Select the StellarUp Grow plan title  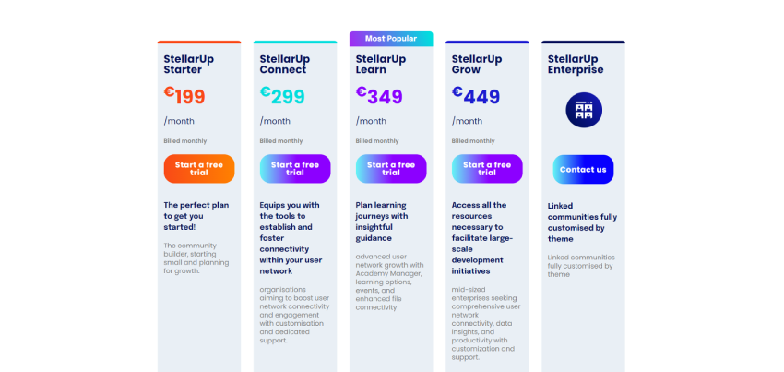tap(477, 64)
